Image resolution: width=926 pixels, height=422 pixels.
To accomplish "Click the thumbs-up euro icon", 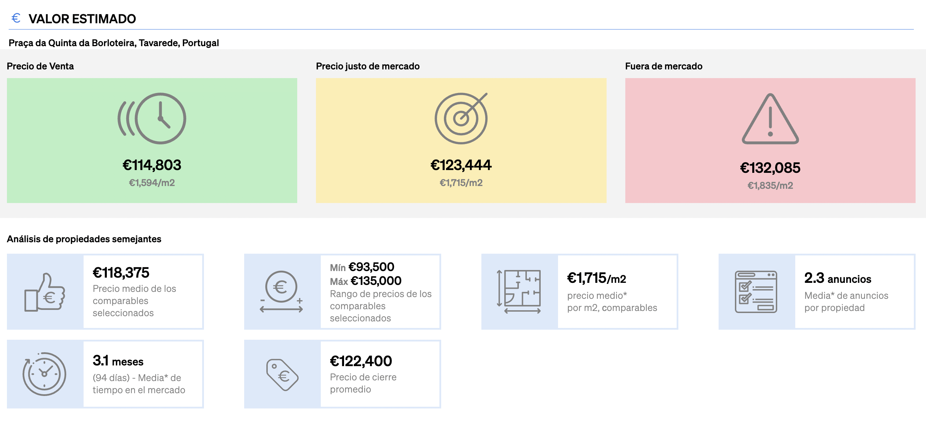I will (x=45, y=292).
